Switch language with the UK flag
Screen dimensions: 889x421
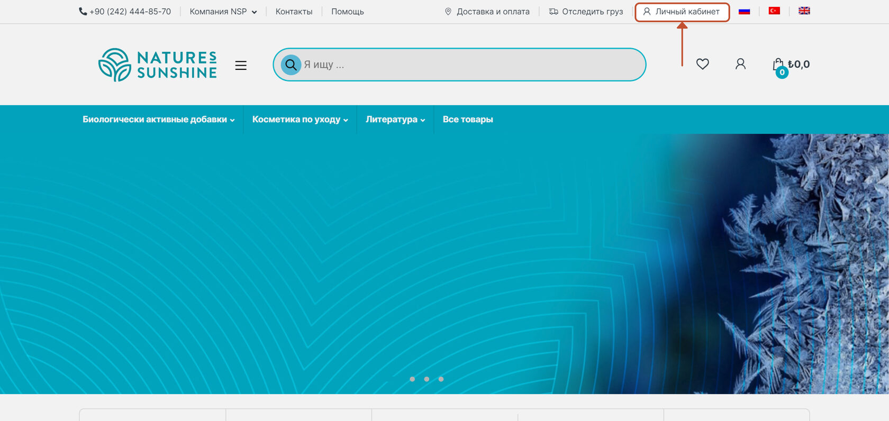pos(804,11)
